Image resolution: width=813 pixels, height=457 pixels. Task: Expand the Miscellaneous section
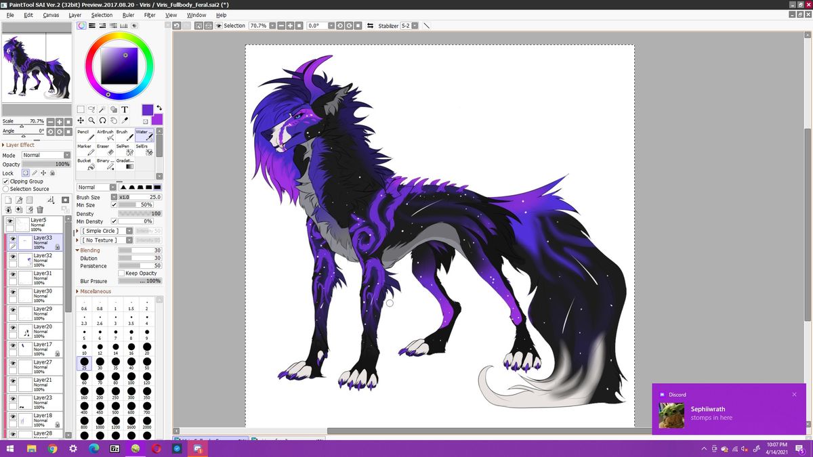93,292
